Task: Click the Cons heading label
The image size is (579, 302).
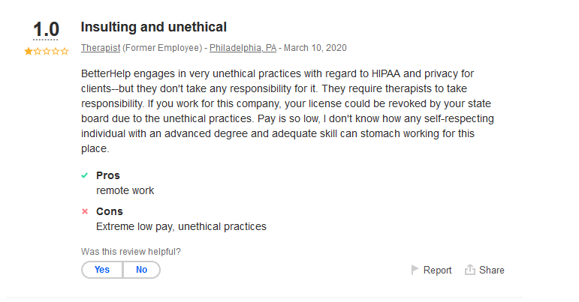Action: (110, 211)
